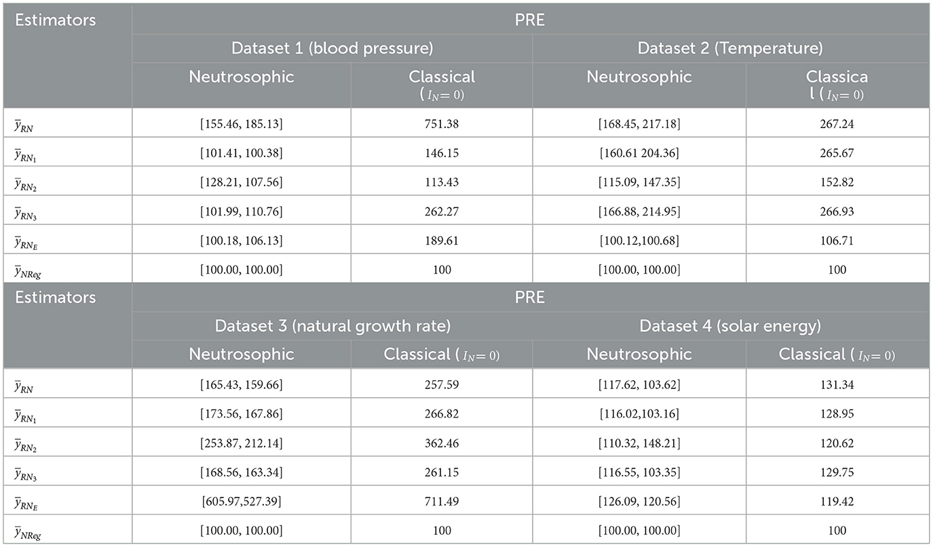
Task: Click the value 152.82
Action: tap(837, 182)
